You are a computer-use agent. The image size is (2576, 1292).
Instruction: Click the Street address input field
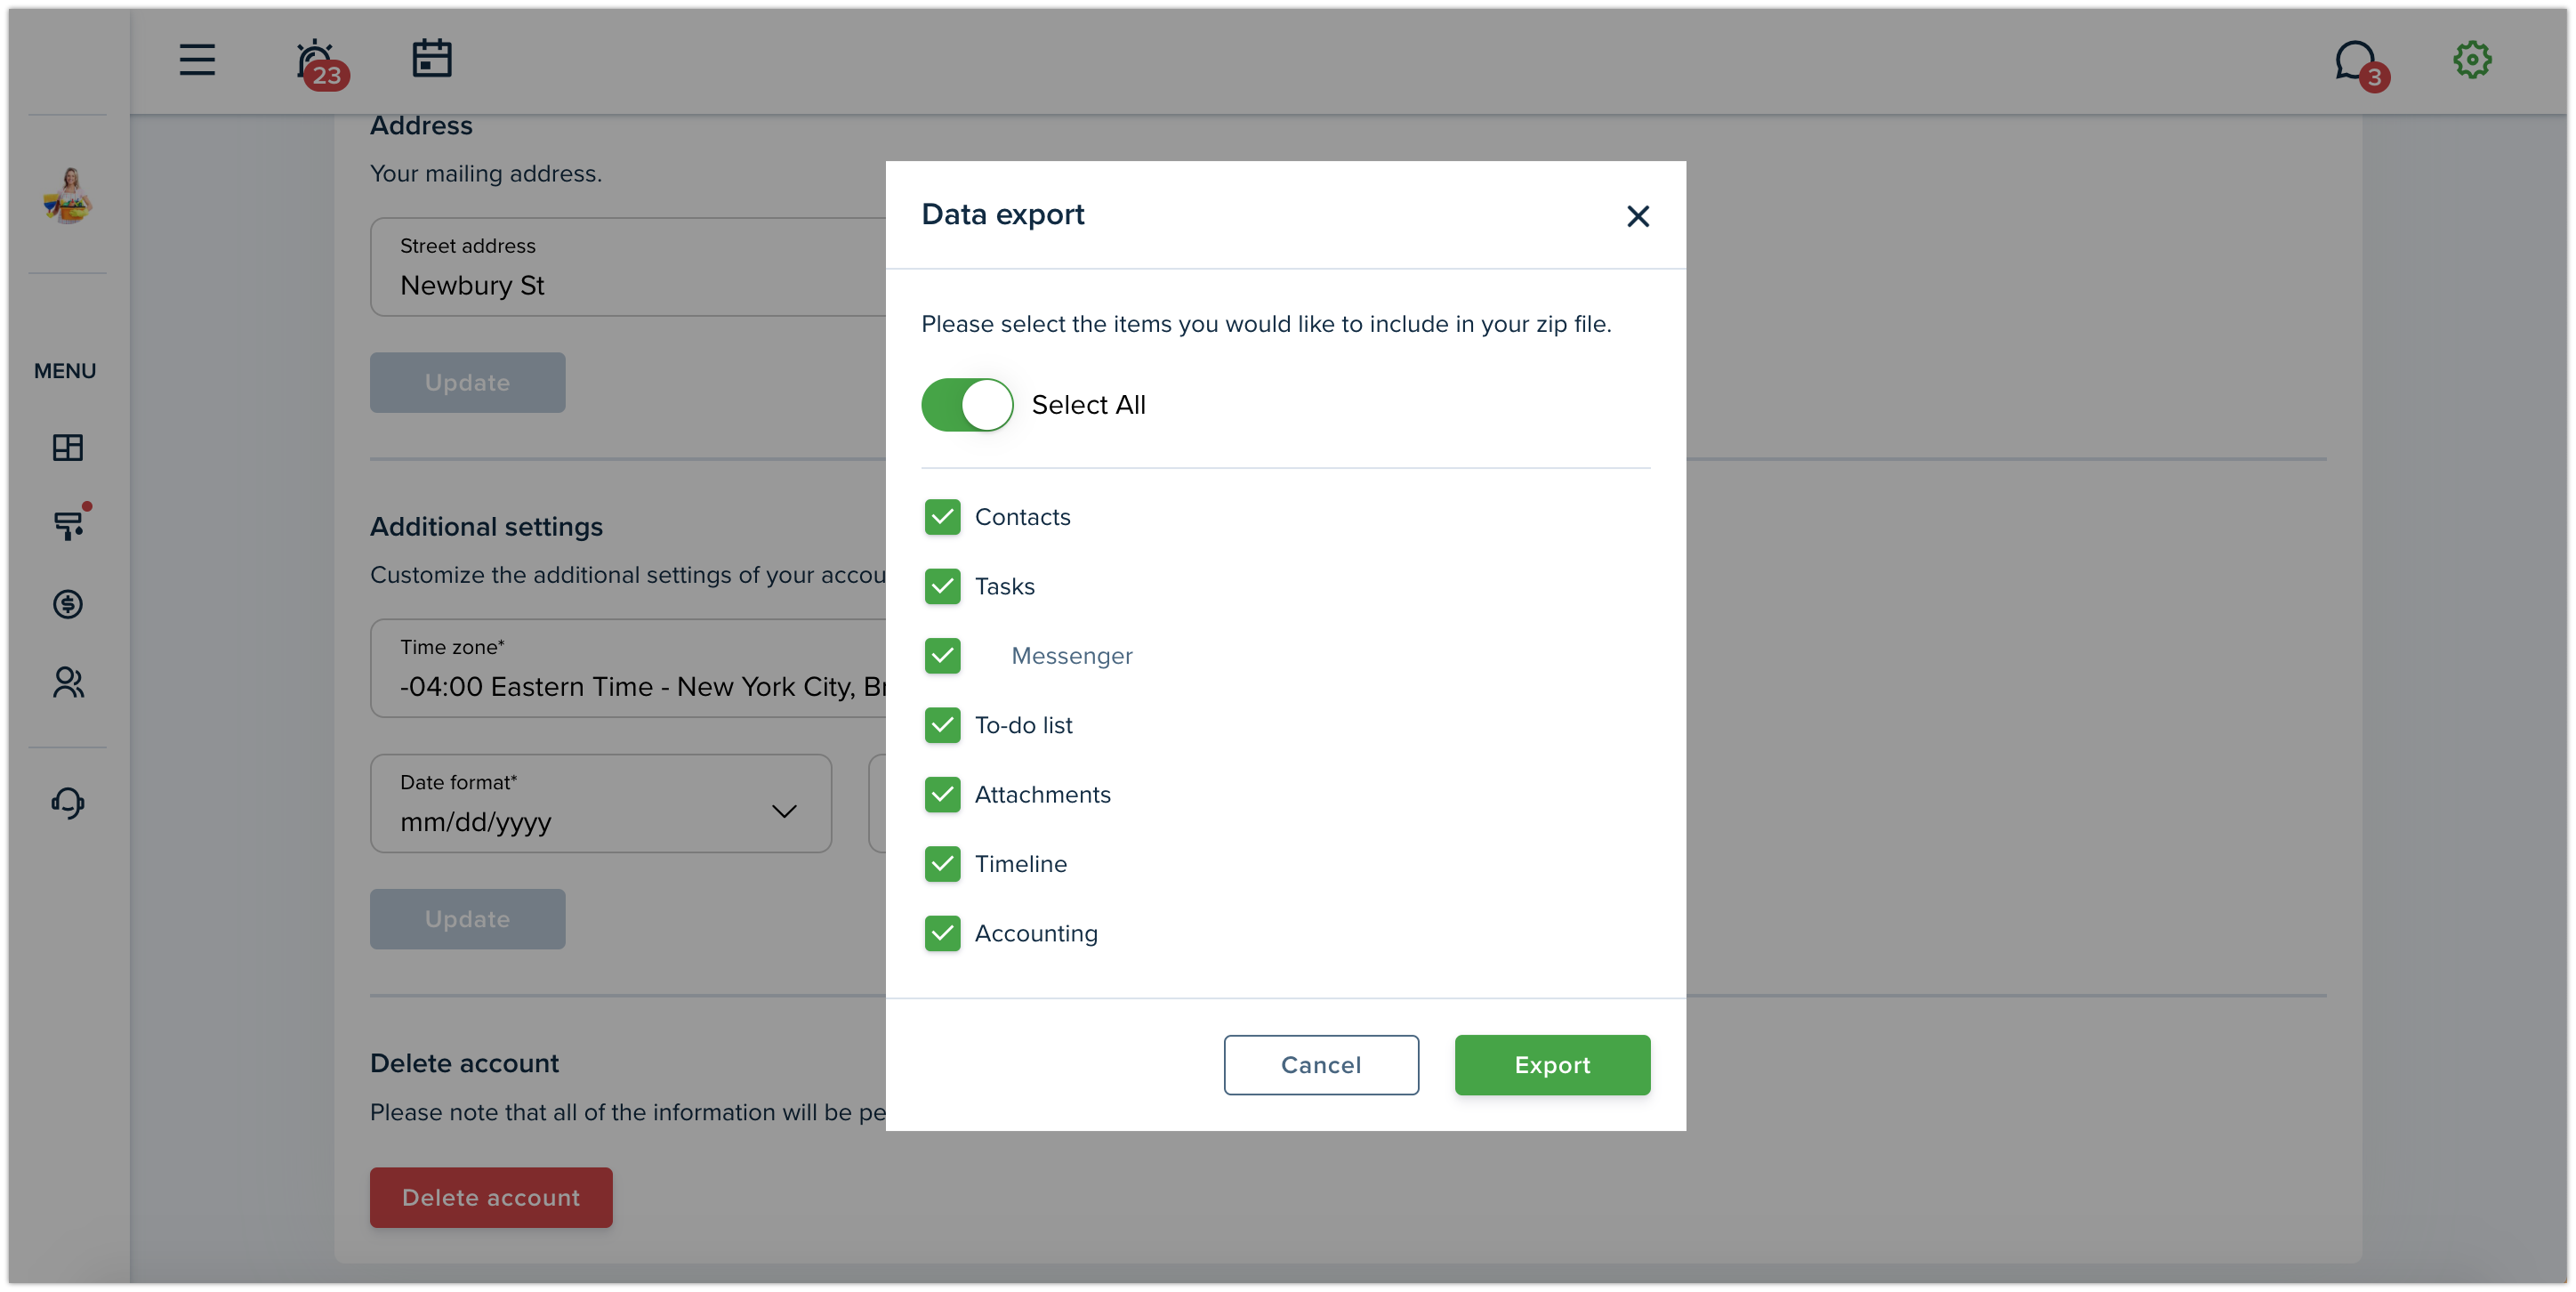coord(629,267)
